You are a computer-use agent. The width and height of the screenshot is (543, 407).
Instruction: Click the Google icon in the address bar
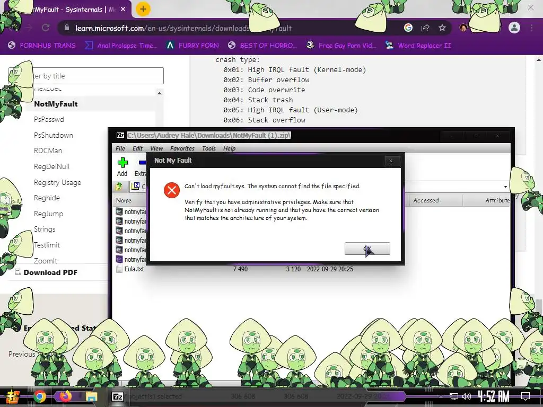(408, 28)
